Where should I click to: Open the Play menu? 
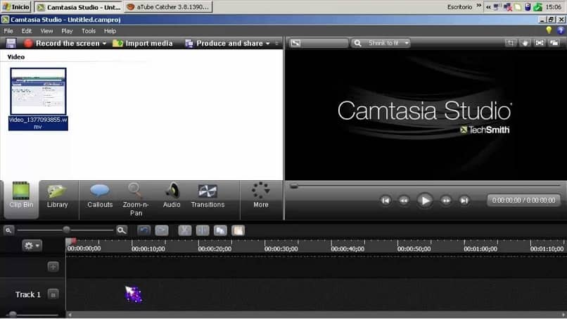(x=67, y=31)
